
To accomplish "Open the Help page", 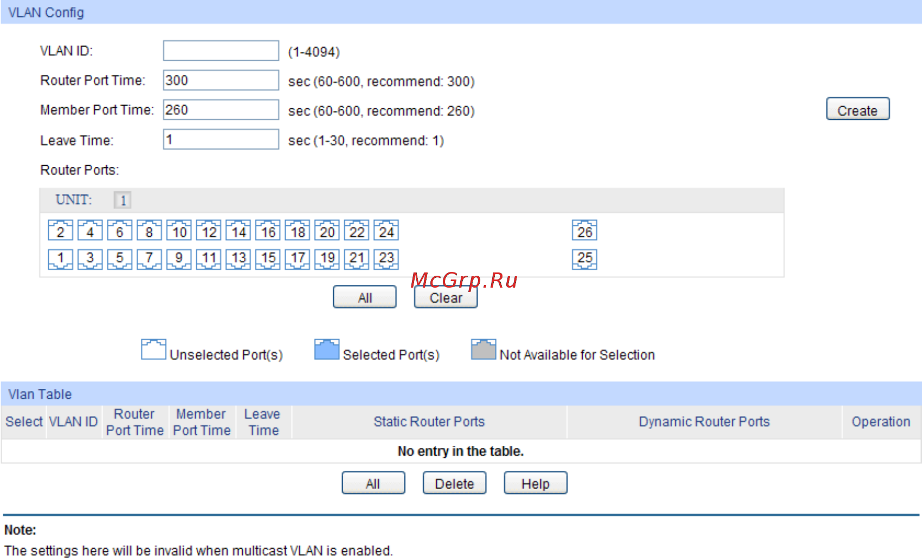I will (x=536, y=483).
